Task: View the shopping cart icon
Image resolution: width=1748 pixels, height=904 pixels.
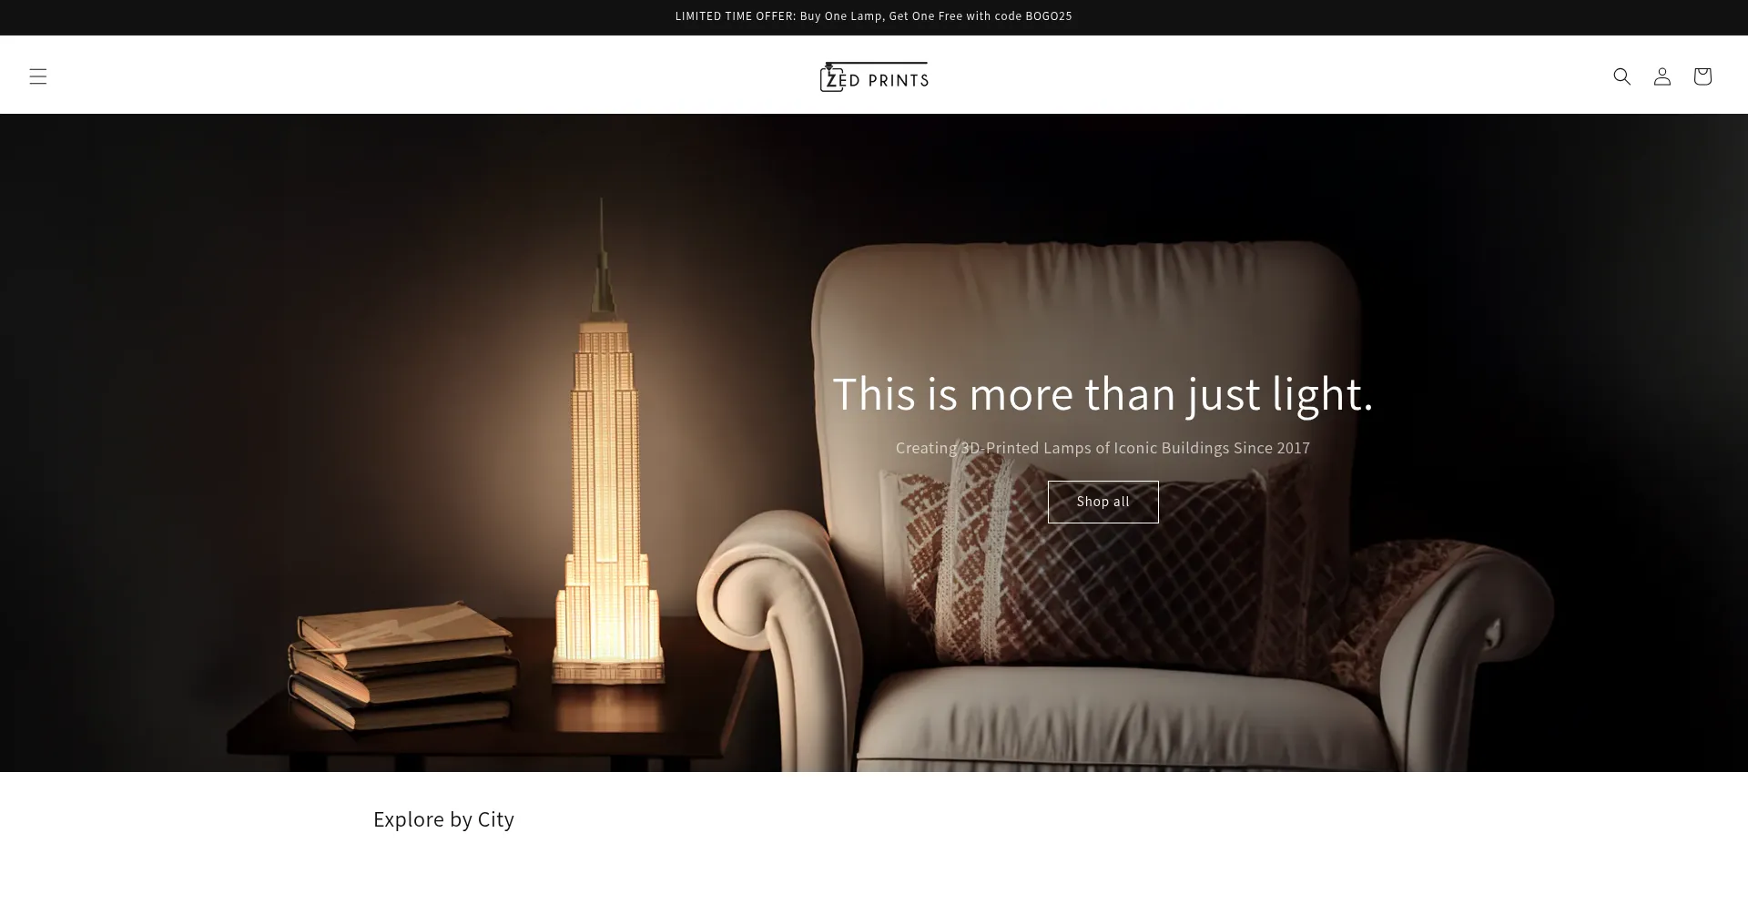Action: click(x=1702, y=76)
